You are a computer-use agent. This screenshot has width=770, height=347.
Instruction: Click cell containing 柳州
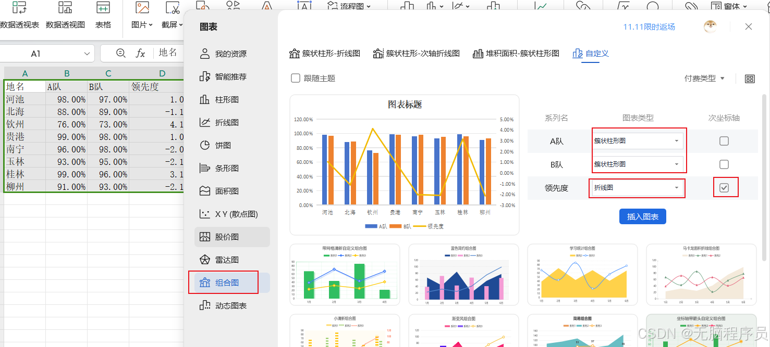[25, 187]
